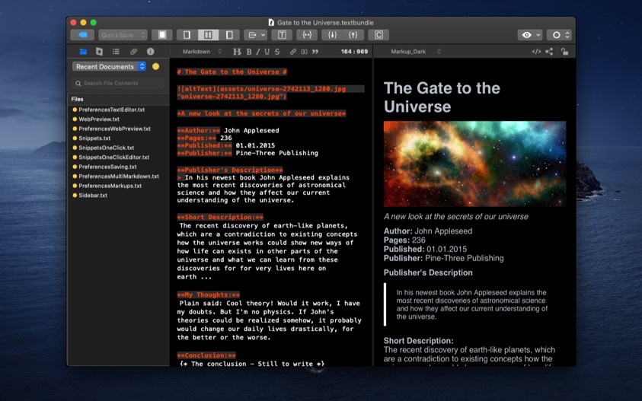The width and height of the screenshot is (642, 401).
Task: Click the boxed C toolbar icon
Action: (x=378, y=35)
